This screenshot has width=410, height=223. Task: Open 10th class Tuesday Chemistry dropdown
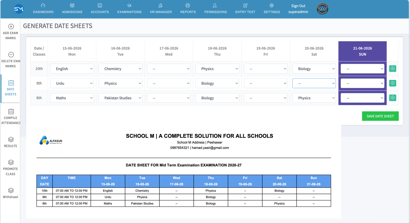pos(120,69)
